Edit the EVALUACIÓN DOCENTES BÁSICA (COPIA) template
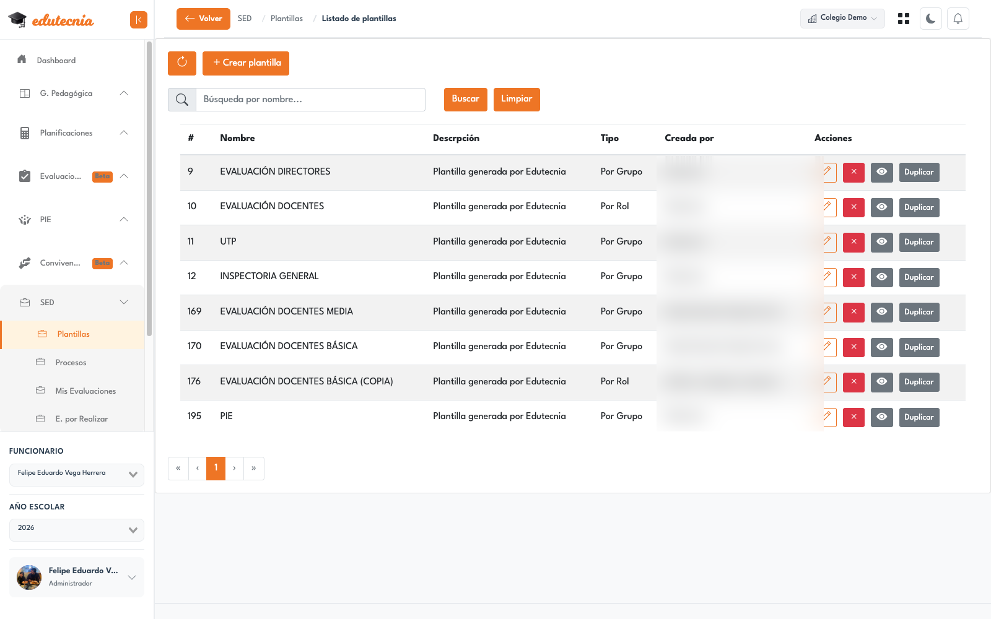This screenshot has height=619, width=991. [x=829, y=382]
